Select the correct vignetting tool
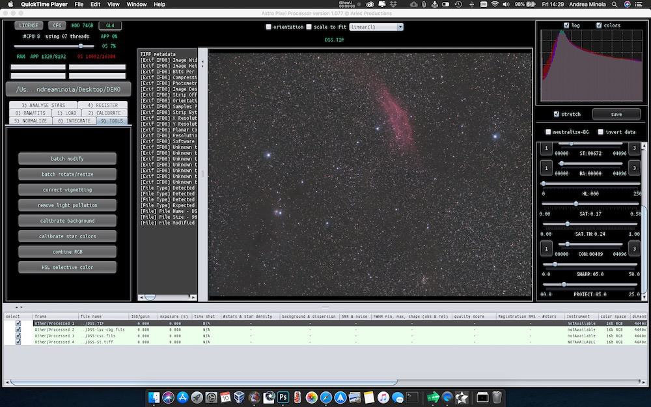Screen dimensions: 651x407 point(68,189)
